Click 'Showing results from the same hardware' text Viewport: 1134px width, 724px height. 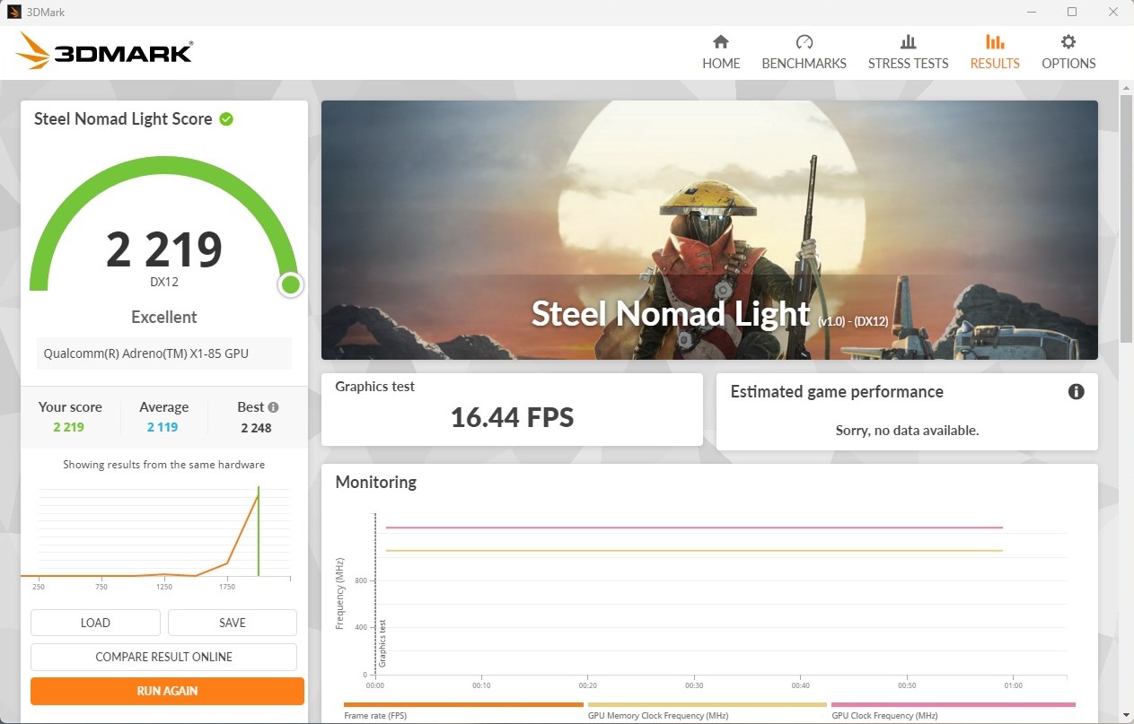tap(163, 465)
